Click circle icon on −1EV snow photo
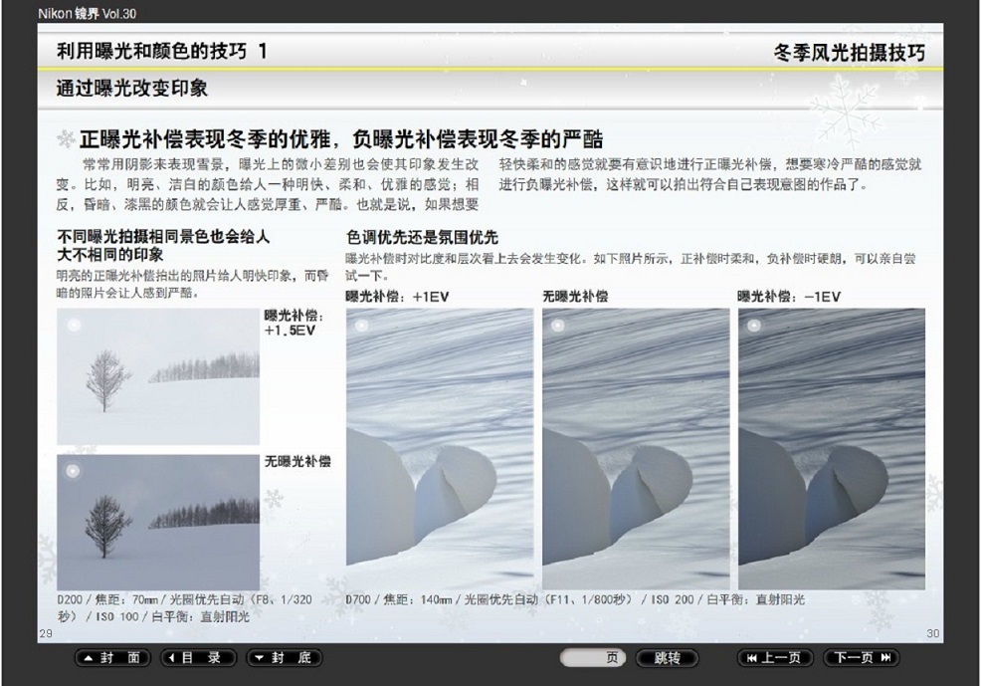This screenshot has height=686, width=981. pos(753,325)
